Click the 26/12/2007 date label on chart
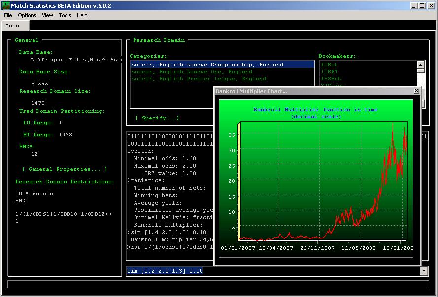The height and width of the screenshot is (297, 438). pos(317,248)
